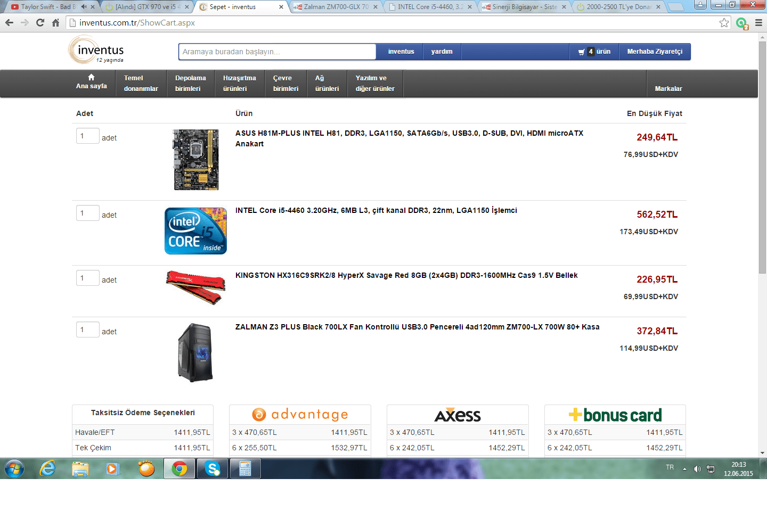Click the advantage card logo
This screenshot has height=511, width=767.
(x=300, y=414)
